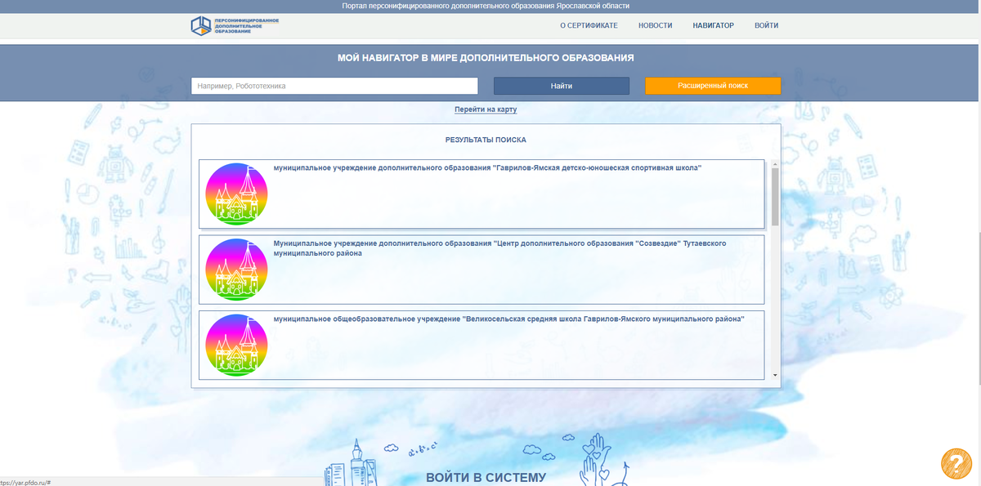The image size is (981, 486).
Task: Click the castle thumbnail for Великосельская средняя школа
Action: click(x=236, y=346)
